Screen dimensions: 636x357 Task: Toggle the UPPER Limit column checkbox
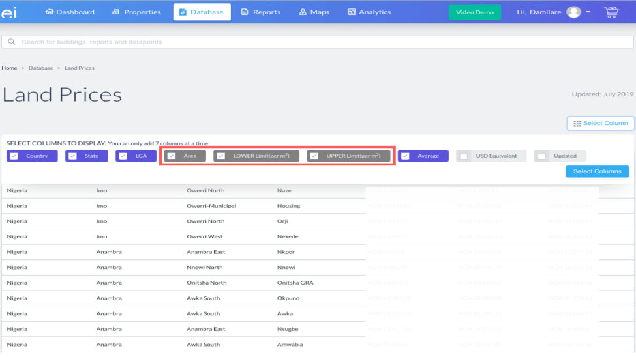click(x=314, y=156)
